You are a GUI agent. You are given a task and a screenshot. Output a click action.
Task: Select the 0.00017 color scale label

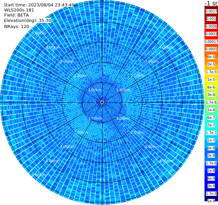pyautogui.click(x=211, y=42)
